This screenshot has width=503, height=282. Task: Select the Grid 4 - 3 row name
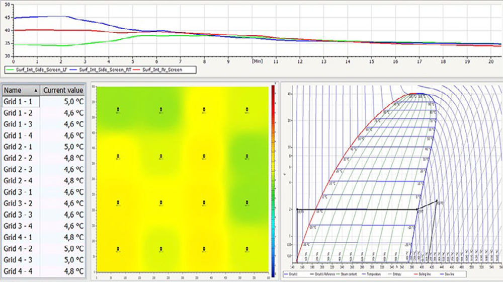18,260
